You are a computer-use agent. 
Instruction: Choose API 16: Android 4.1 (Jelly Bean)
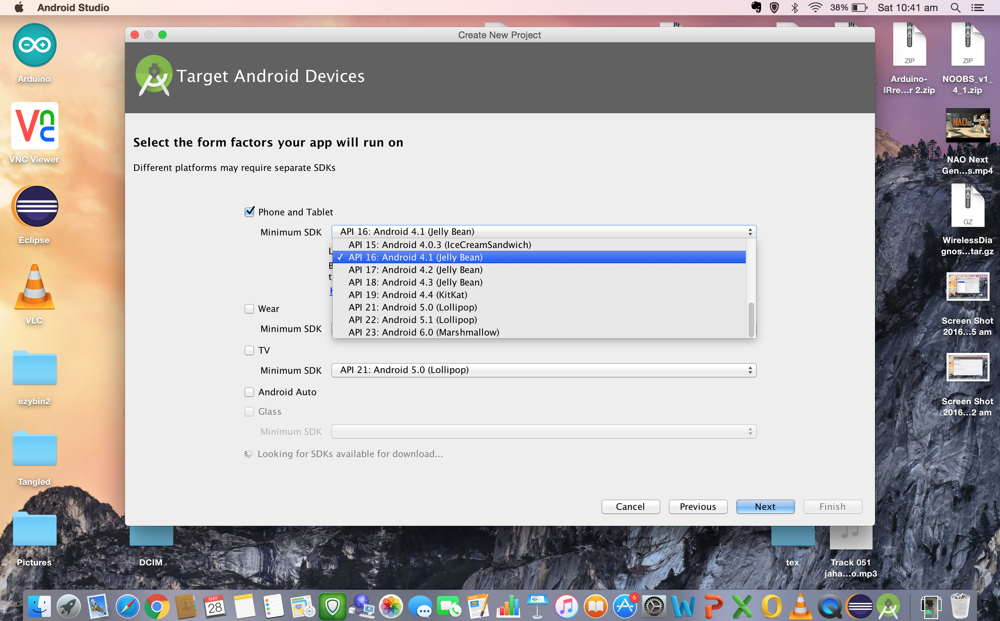point(539,257)
